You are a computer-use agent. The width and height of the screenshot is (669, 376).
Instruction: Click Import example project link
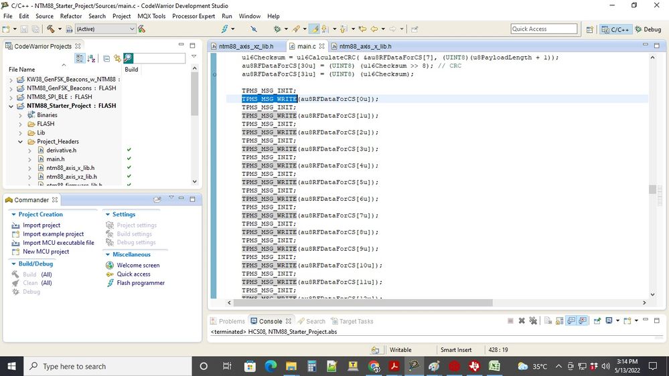coord(54,234)
